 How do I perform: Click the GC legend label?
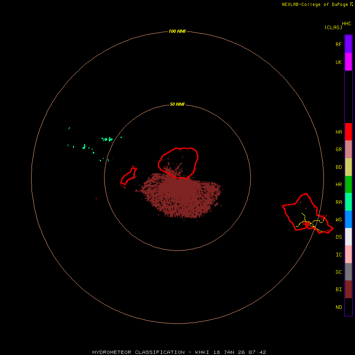[338, 272]
